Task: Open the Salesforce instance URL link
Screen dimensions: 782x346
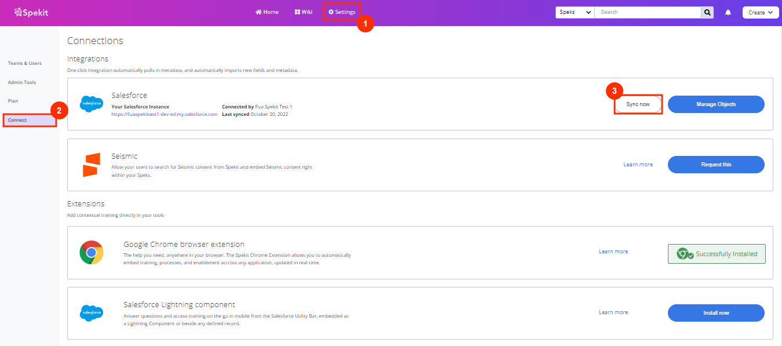Action: pos(165,114)
